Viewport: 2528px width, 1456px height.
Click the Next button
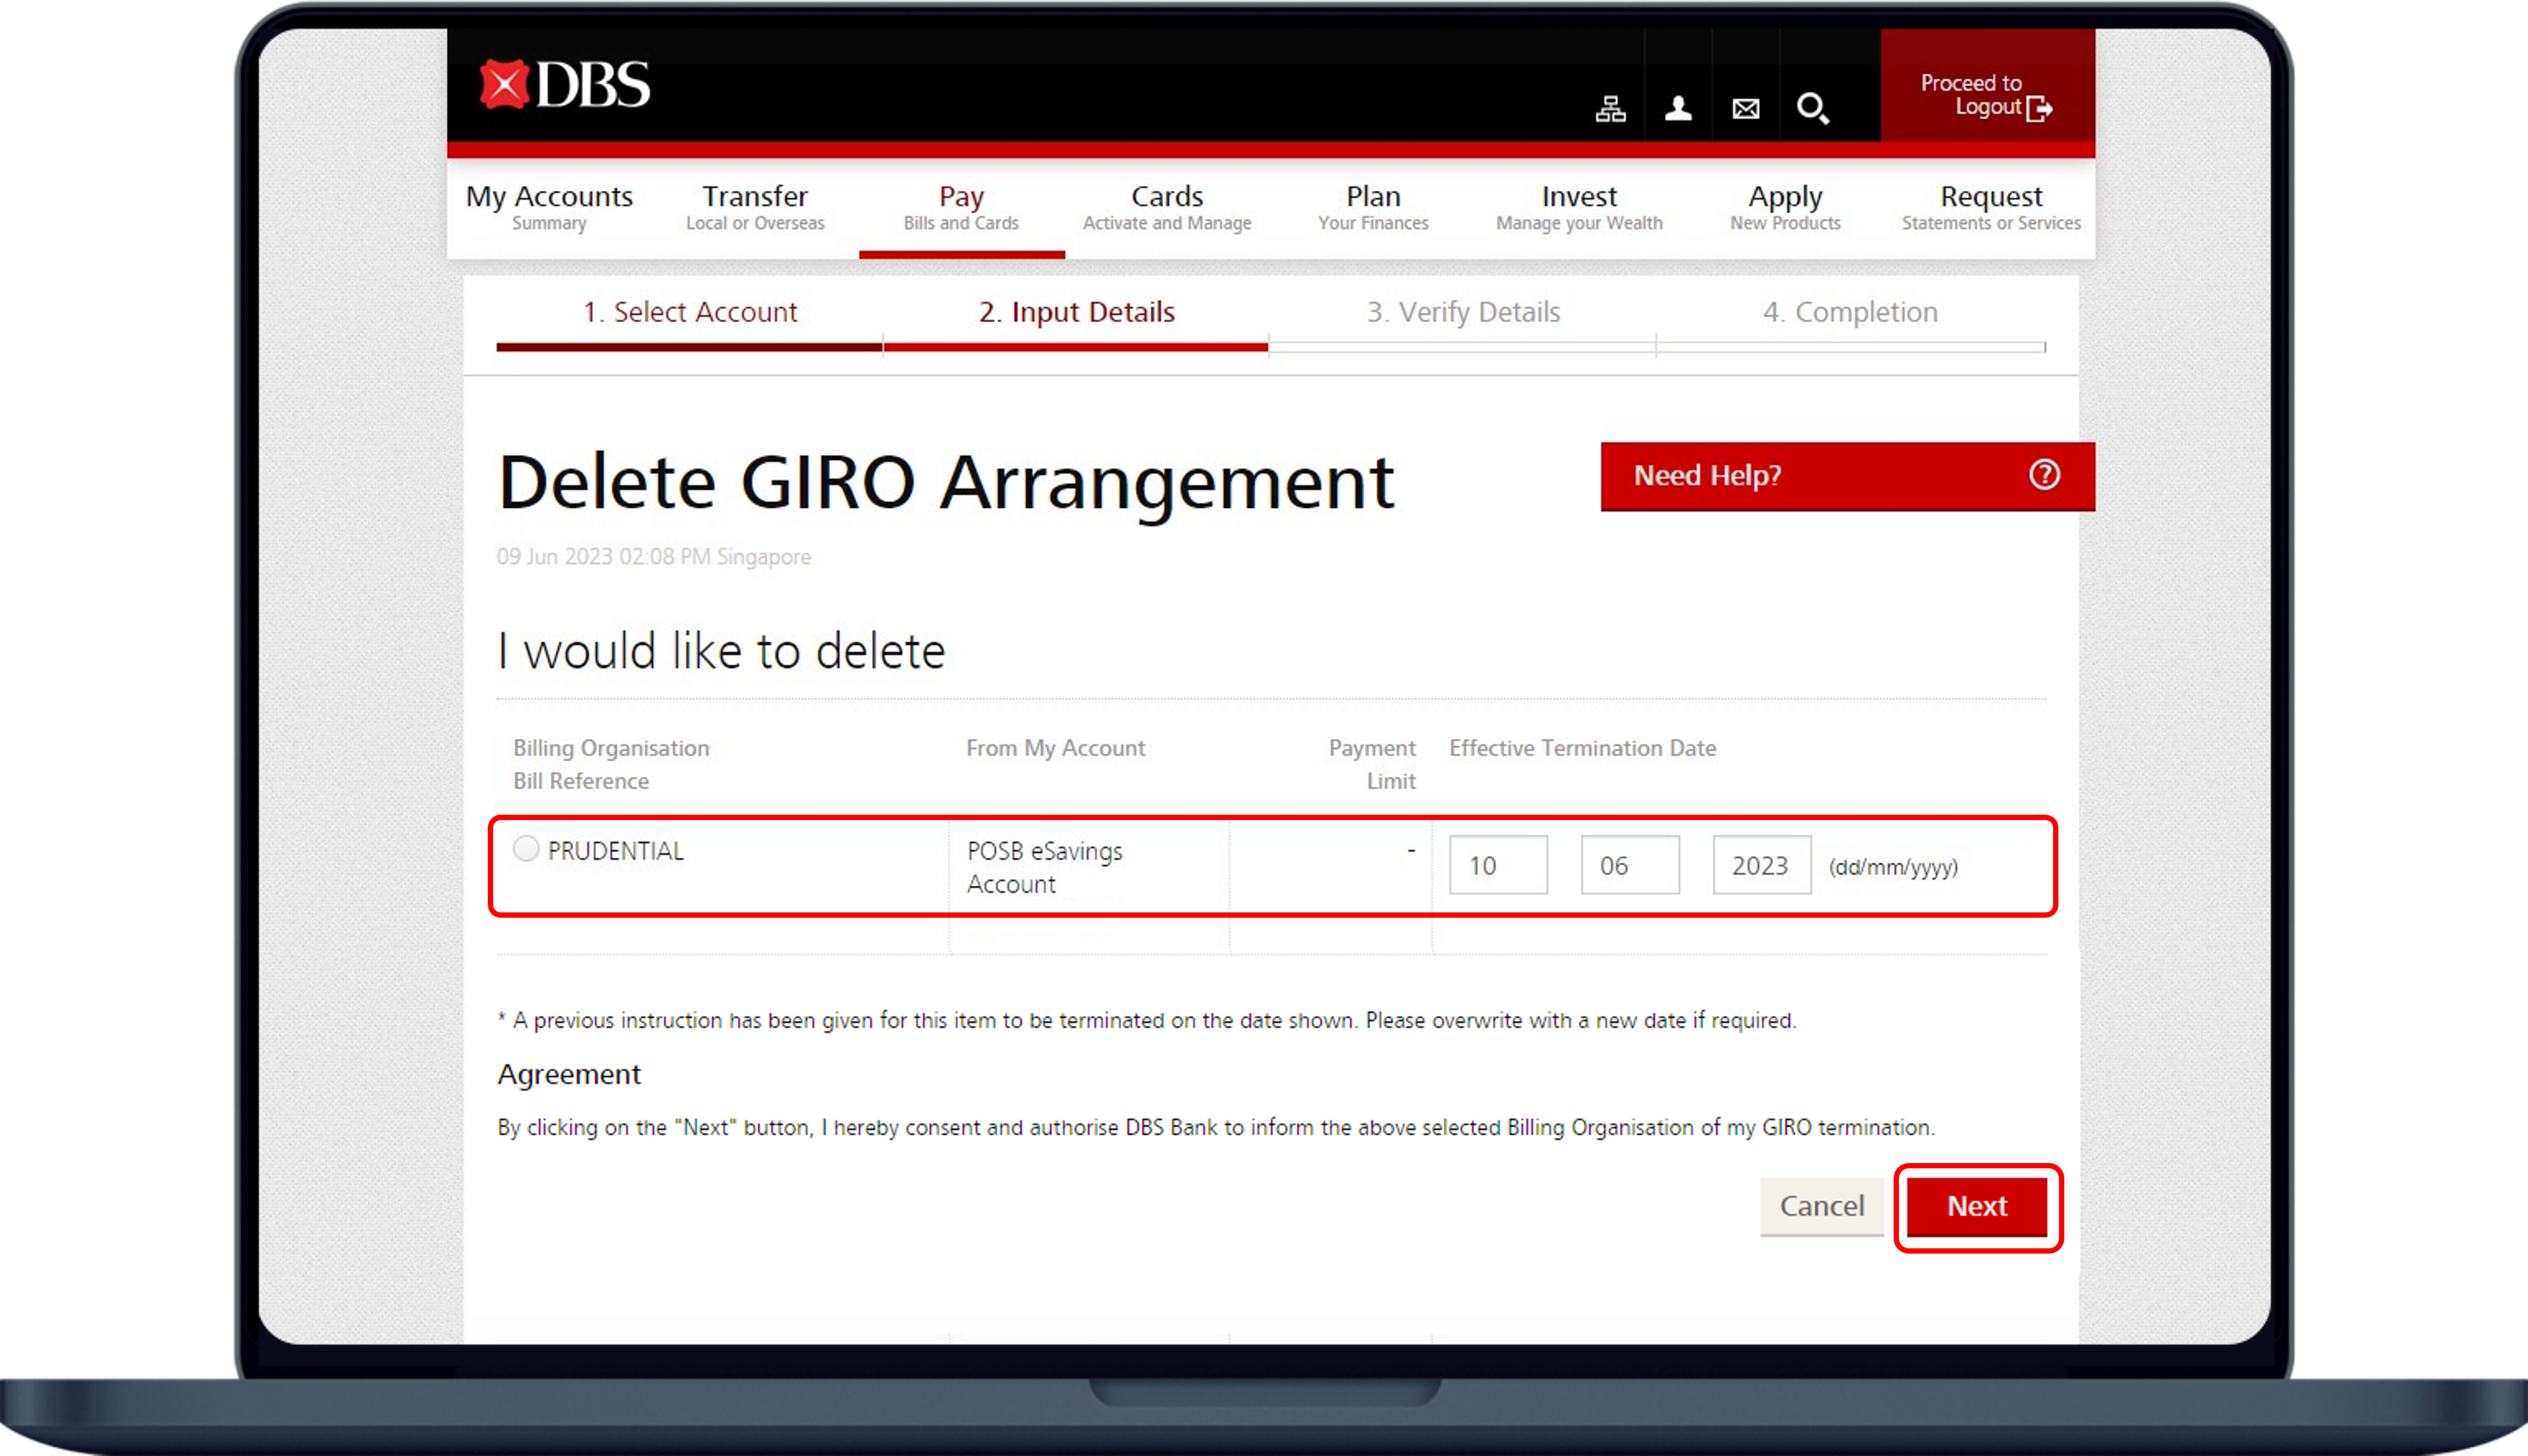point(1977,1206)
